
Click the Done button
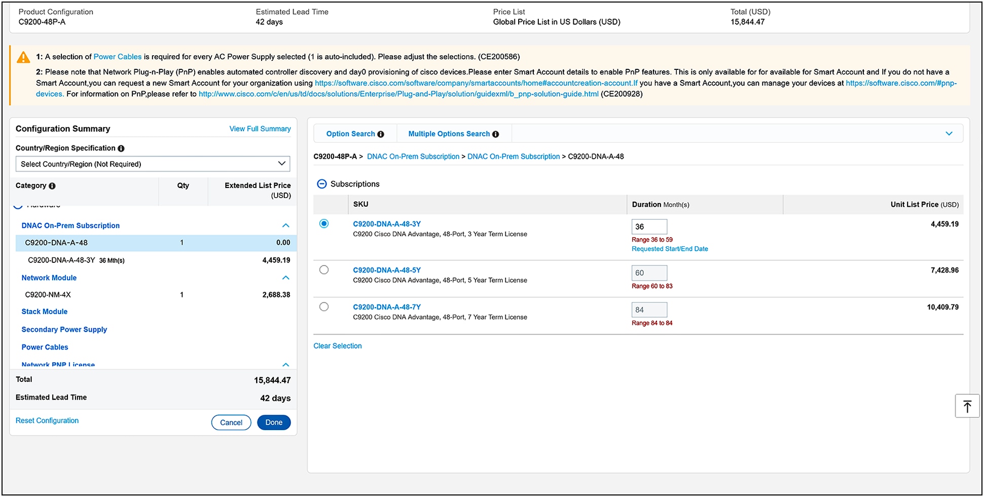click(x=274, y=423)
